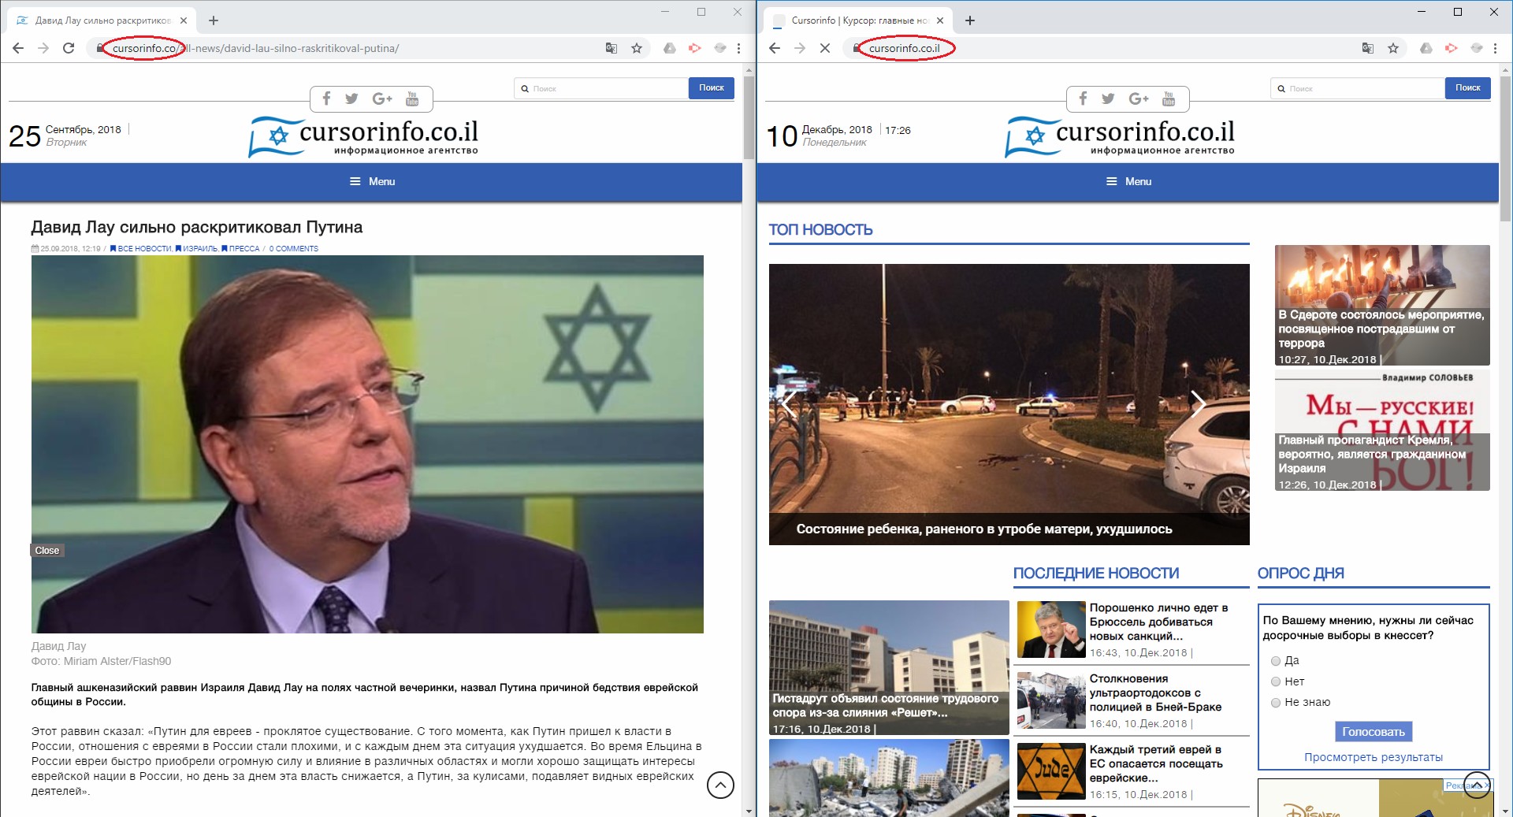The height and width of the screenshot is (817, 1513).
Task: Select Да poll option
Action: (1276, 661)
